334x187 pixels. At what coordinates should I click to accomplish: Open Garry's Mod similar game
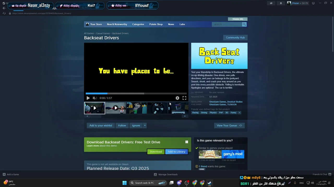233,154
